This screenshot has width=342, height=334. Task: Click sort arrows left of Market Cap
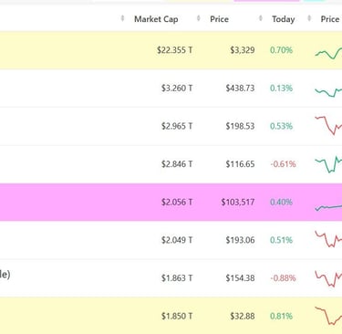(122, 18)
